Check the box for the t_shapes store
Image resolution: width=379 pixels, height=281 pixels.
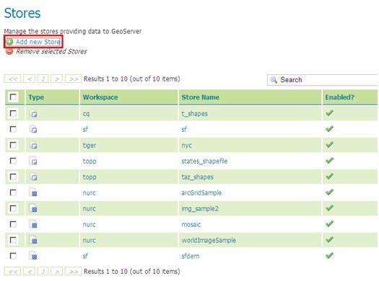click(x=13, y=113)
